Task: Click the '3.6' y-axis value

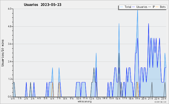Action: click(x=10, y=44)
